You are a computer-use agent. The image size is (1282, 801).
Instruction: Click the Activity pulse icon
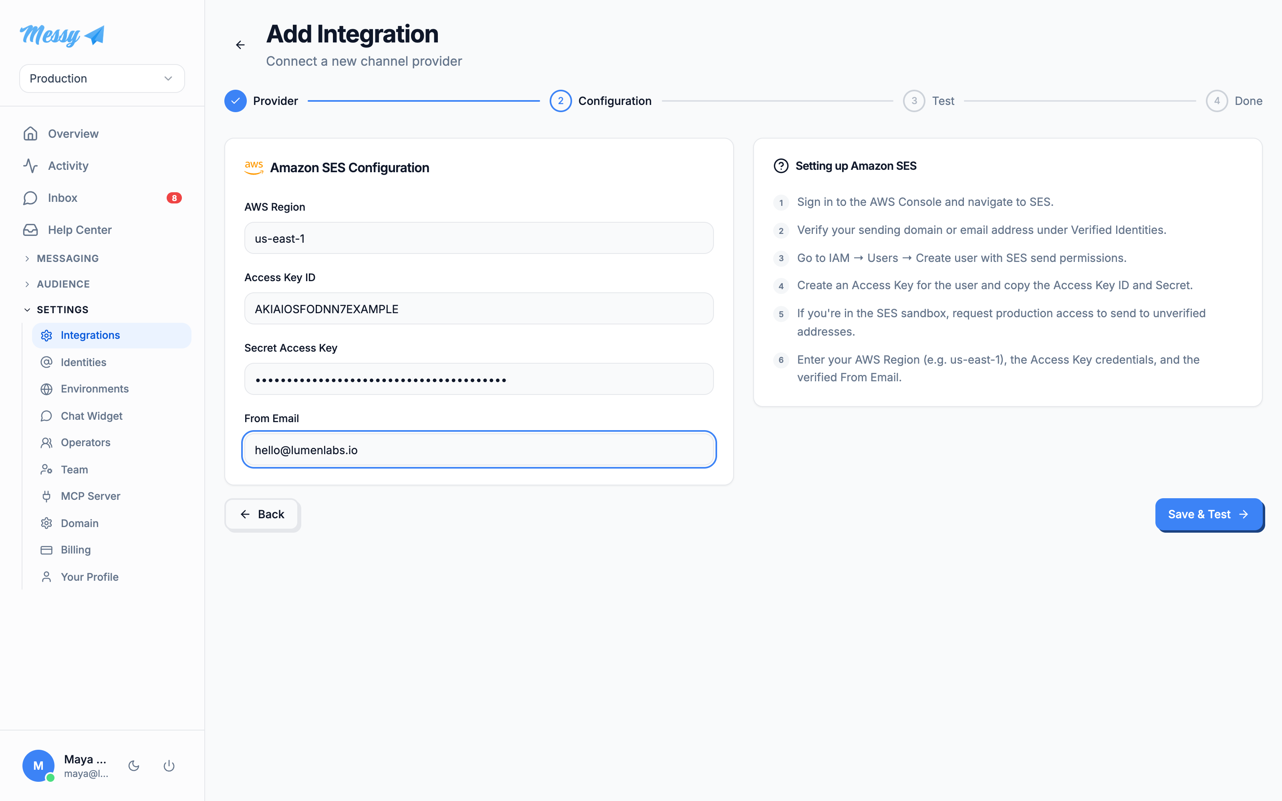tap(30, 166)
